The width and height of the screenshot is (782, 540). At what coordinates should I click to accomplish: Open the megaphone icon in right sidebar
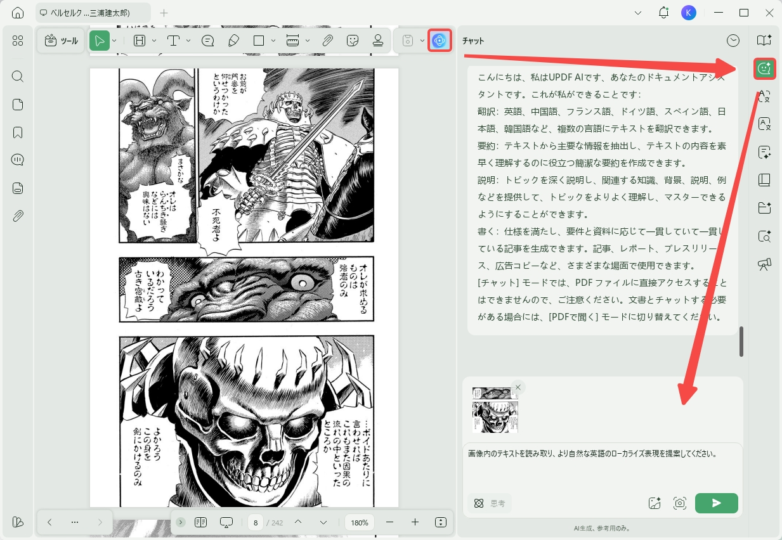tap(764, 264)
